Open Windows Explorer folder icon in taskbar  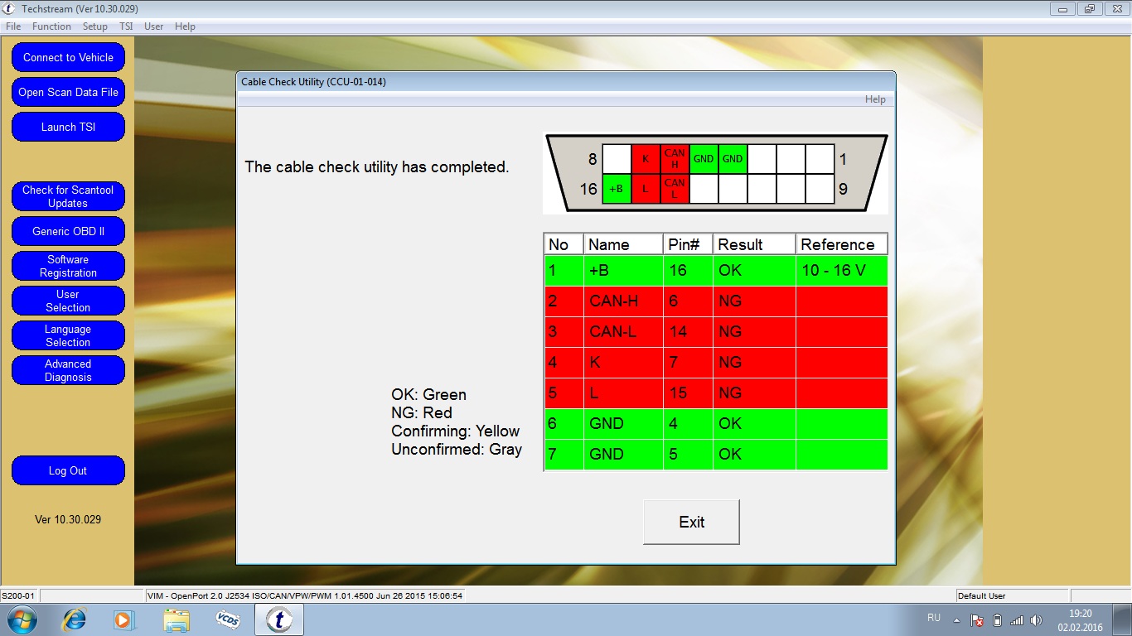point(177,619)
